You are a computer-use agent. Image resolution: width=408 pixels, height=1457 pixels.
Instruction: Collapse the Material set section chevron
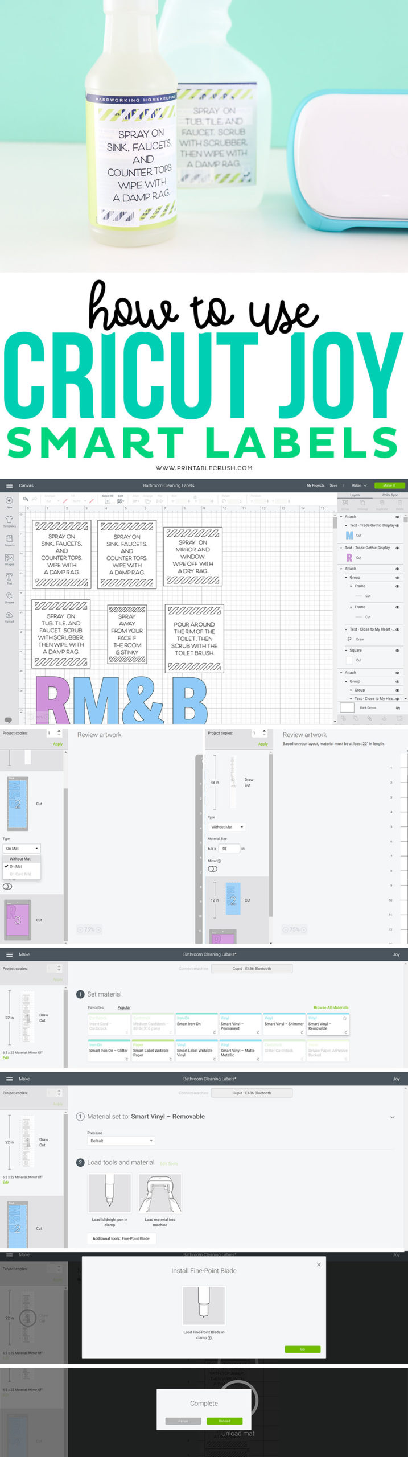coord(392,1117)
